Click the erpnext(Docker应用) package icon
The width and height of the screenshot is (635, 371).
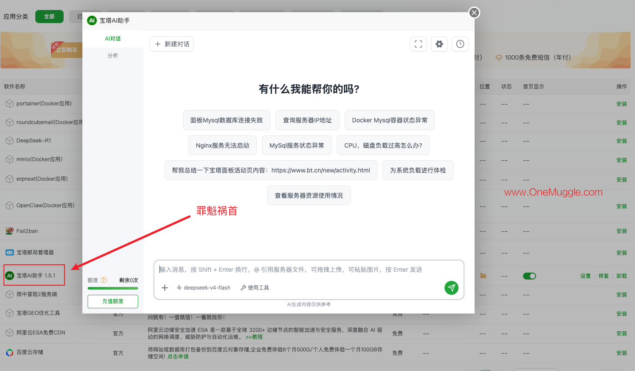[x=10, y=179]
